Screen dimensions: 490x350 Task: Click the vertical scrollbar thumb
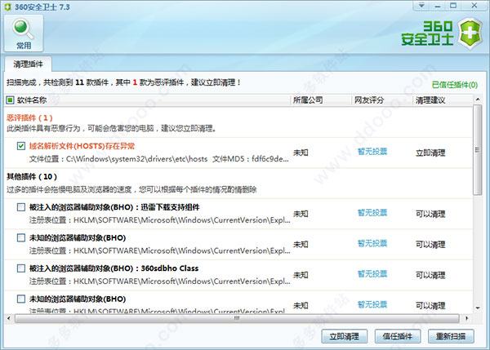pos(478,150)
